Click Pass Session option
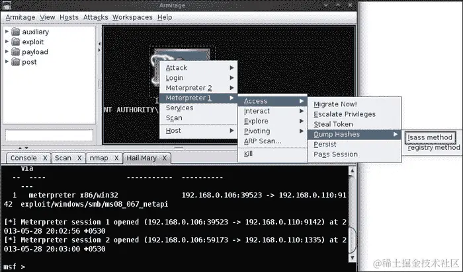Viewport: 463px width, 272px height. (x=355, y=154)
